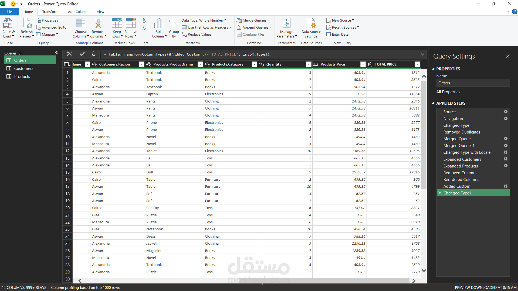Click the query Name input field

point(473,83)
